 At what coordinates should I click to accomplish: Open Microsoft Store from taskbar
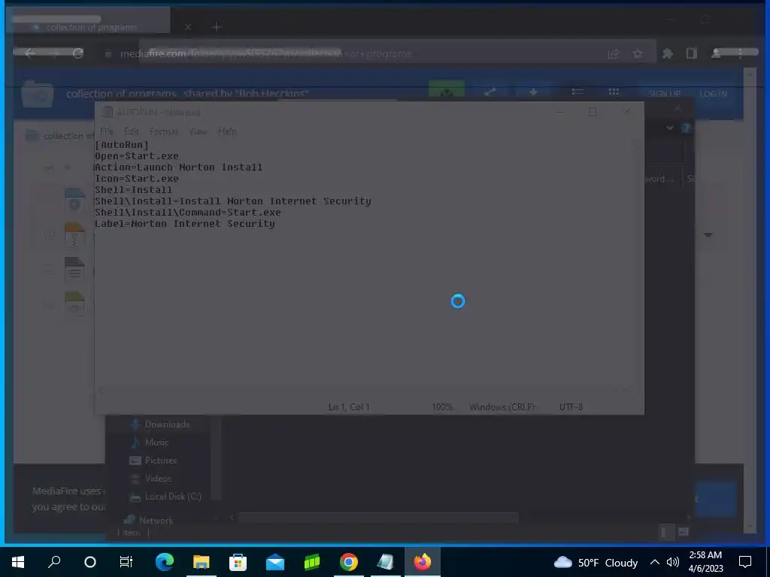click(238, 562)
